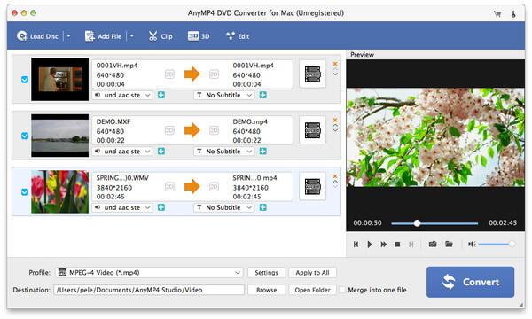
Task: Fast forward the preview video
Action: tap(384, 245)
